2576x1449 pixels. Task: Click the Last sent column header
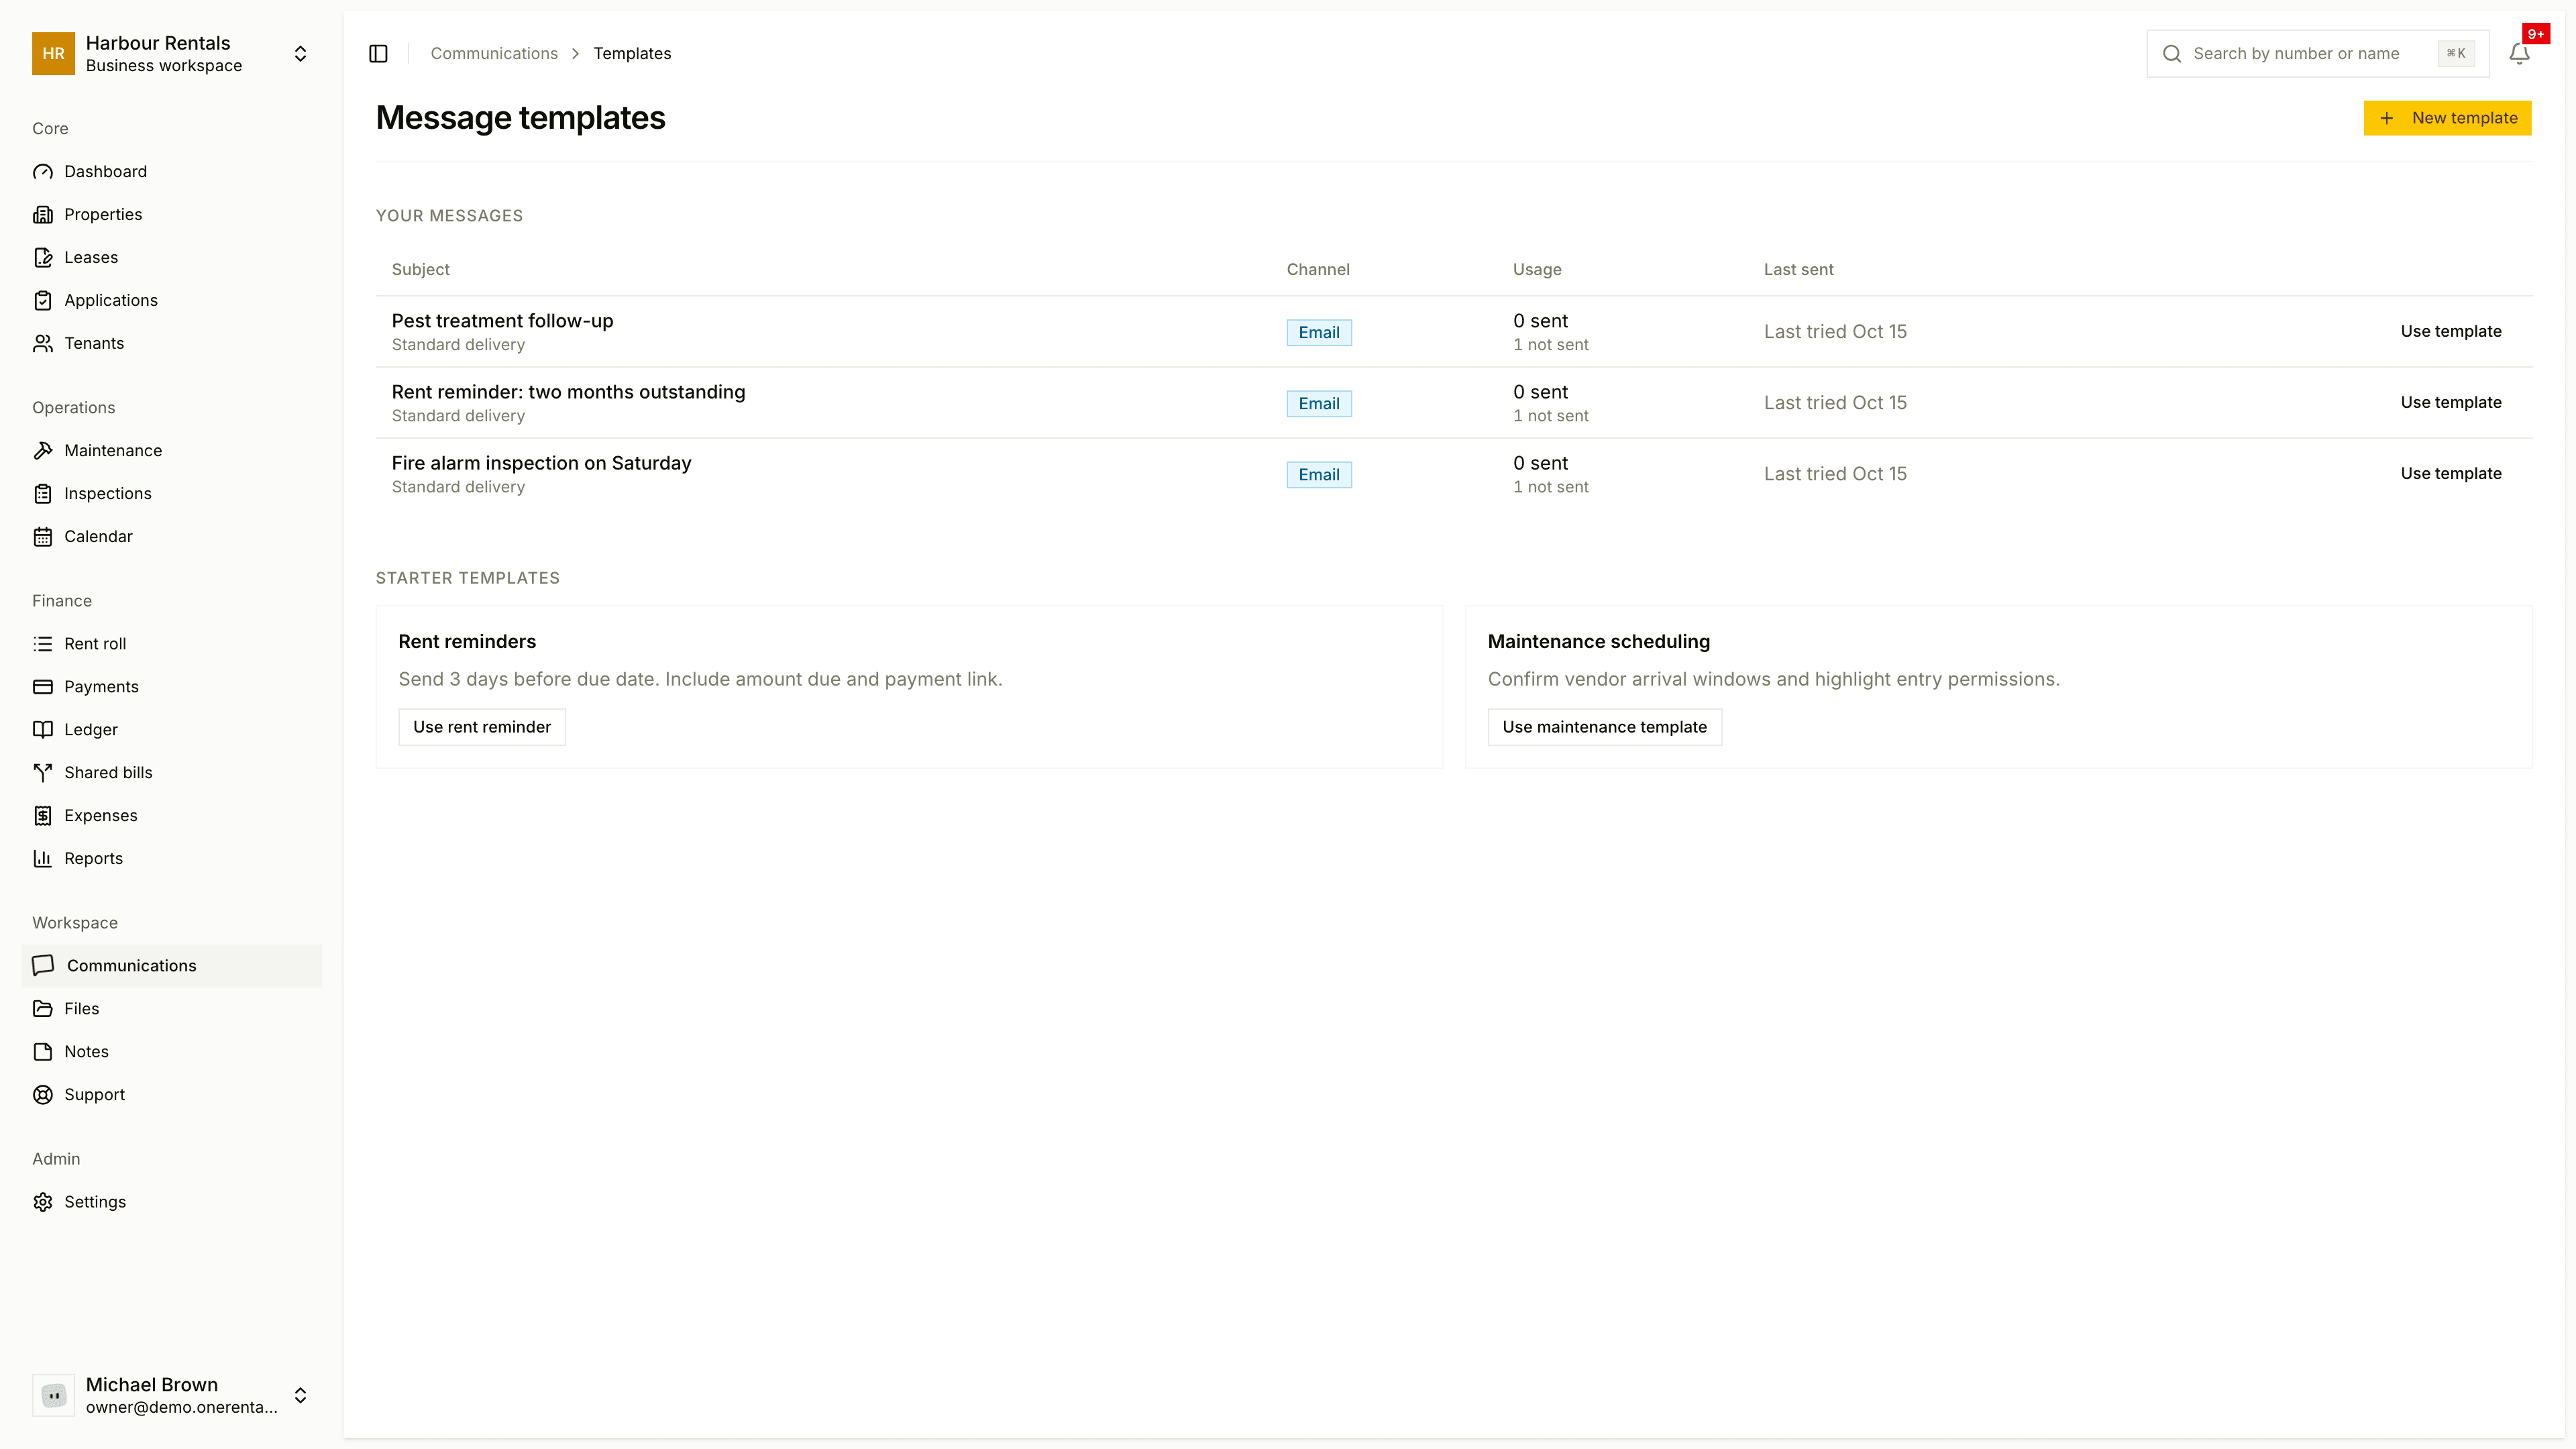1798,270
